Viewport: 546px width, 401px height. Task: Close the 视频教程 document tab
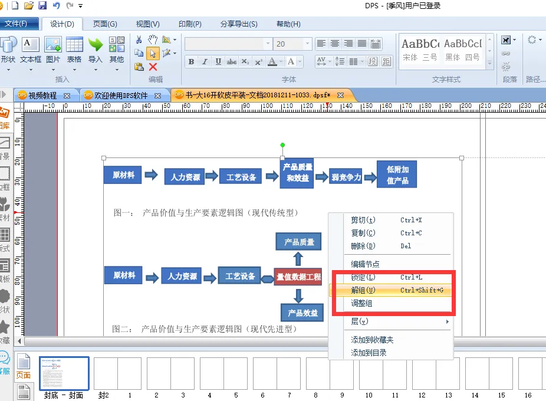pos(67,96)
